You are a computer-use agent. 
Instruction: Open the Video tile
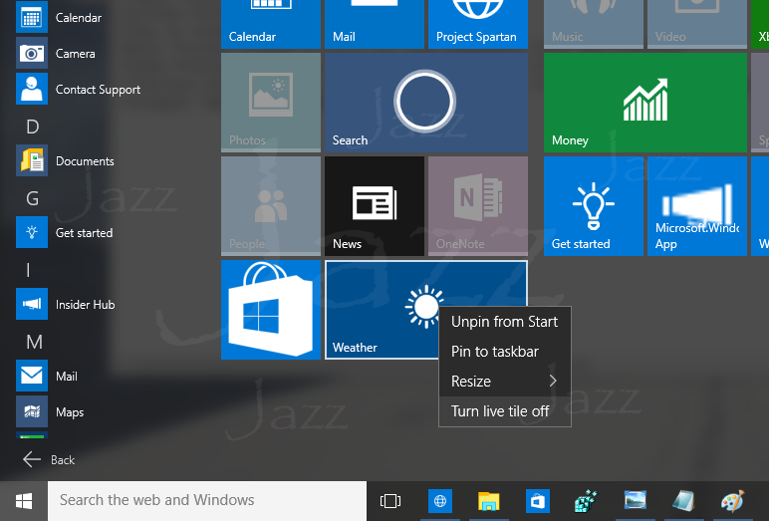697,24
